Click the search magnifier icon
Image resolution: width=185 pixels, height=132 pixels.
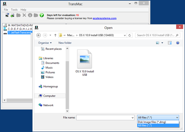pos(177,35)
